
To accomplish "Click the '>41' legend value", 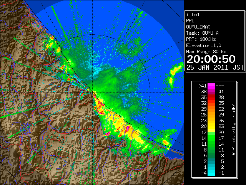I will pos(203,86).
